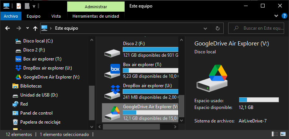Expand the ribbon with the chevron
Viewport: 289px width, 139px height.
coord(276,16)
